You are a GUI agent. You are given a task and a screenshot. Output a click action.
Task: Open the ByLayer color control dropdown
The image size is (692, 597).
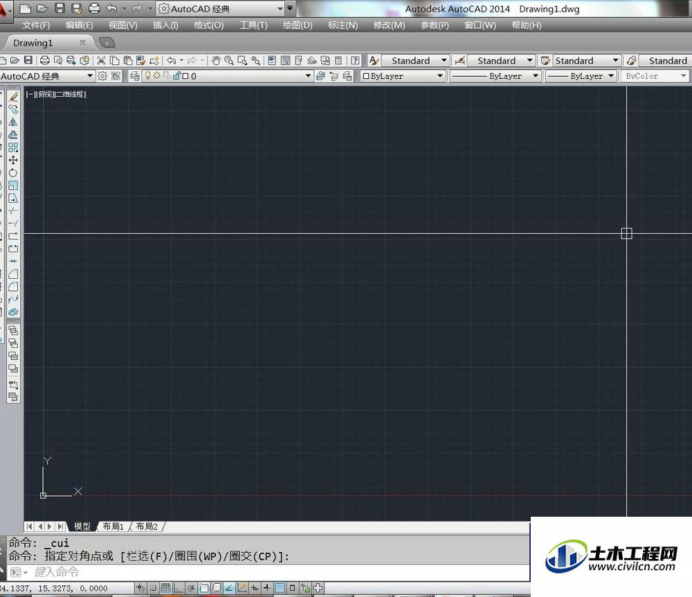tap(402, 76)
